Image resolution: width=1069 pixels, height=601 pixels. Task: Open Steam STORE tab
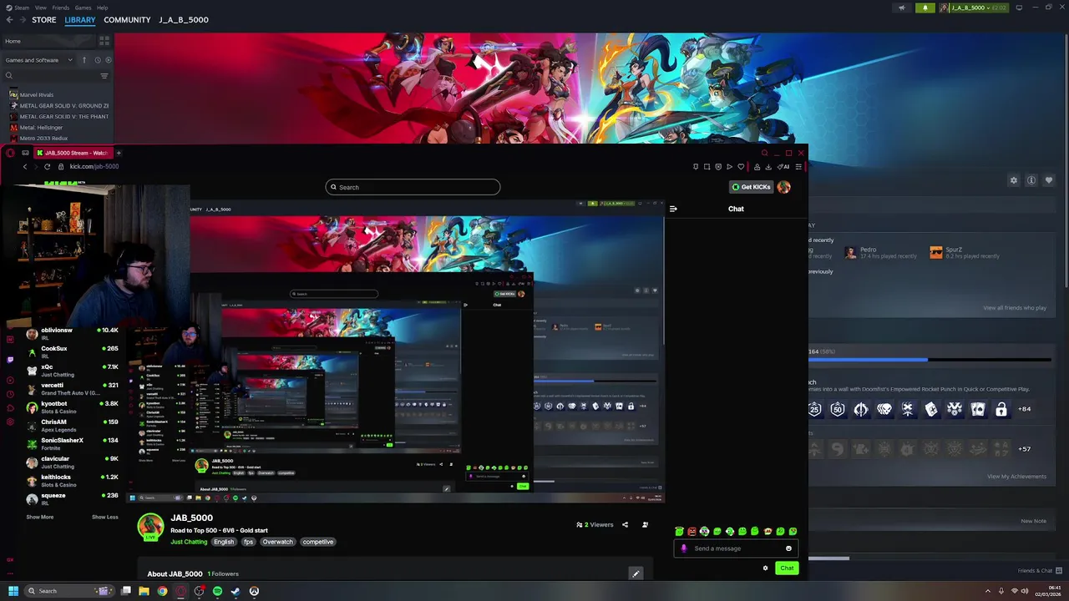pos(44,20)
